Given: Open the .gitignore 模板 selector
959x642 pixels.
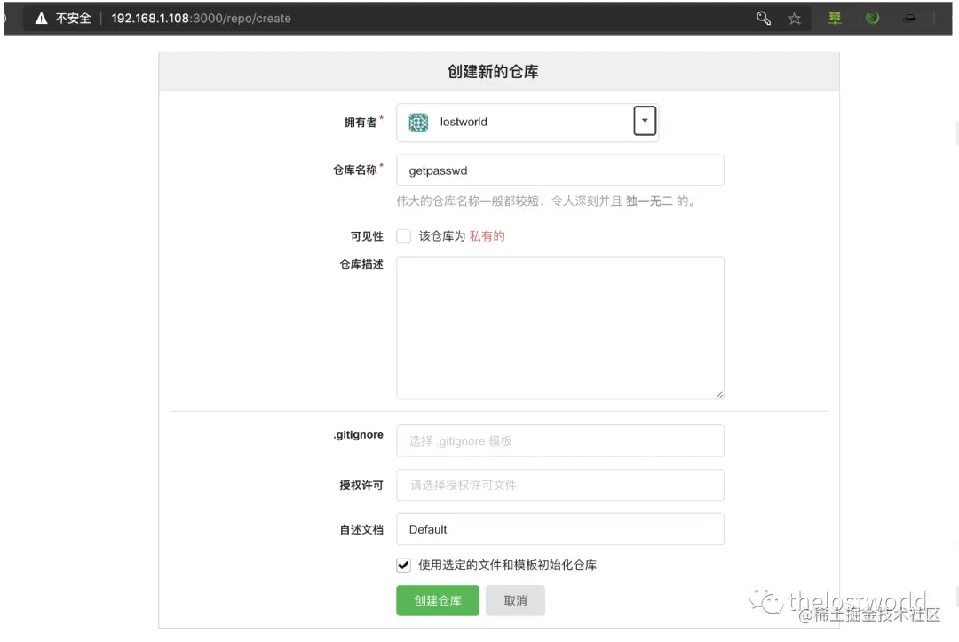Looking at the screenshot, I should pyautogui.click(x=559, y=440).
